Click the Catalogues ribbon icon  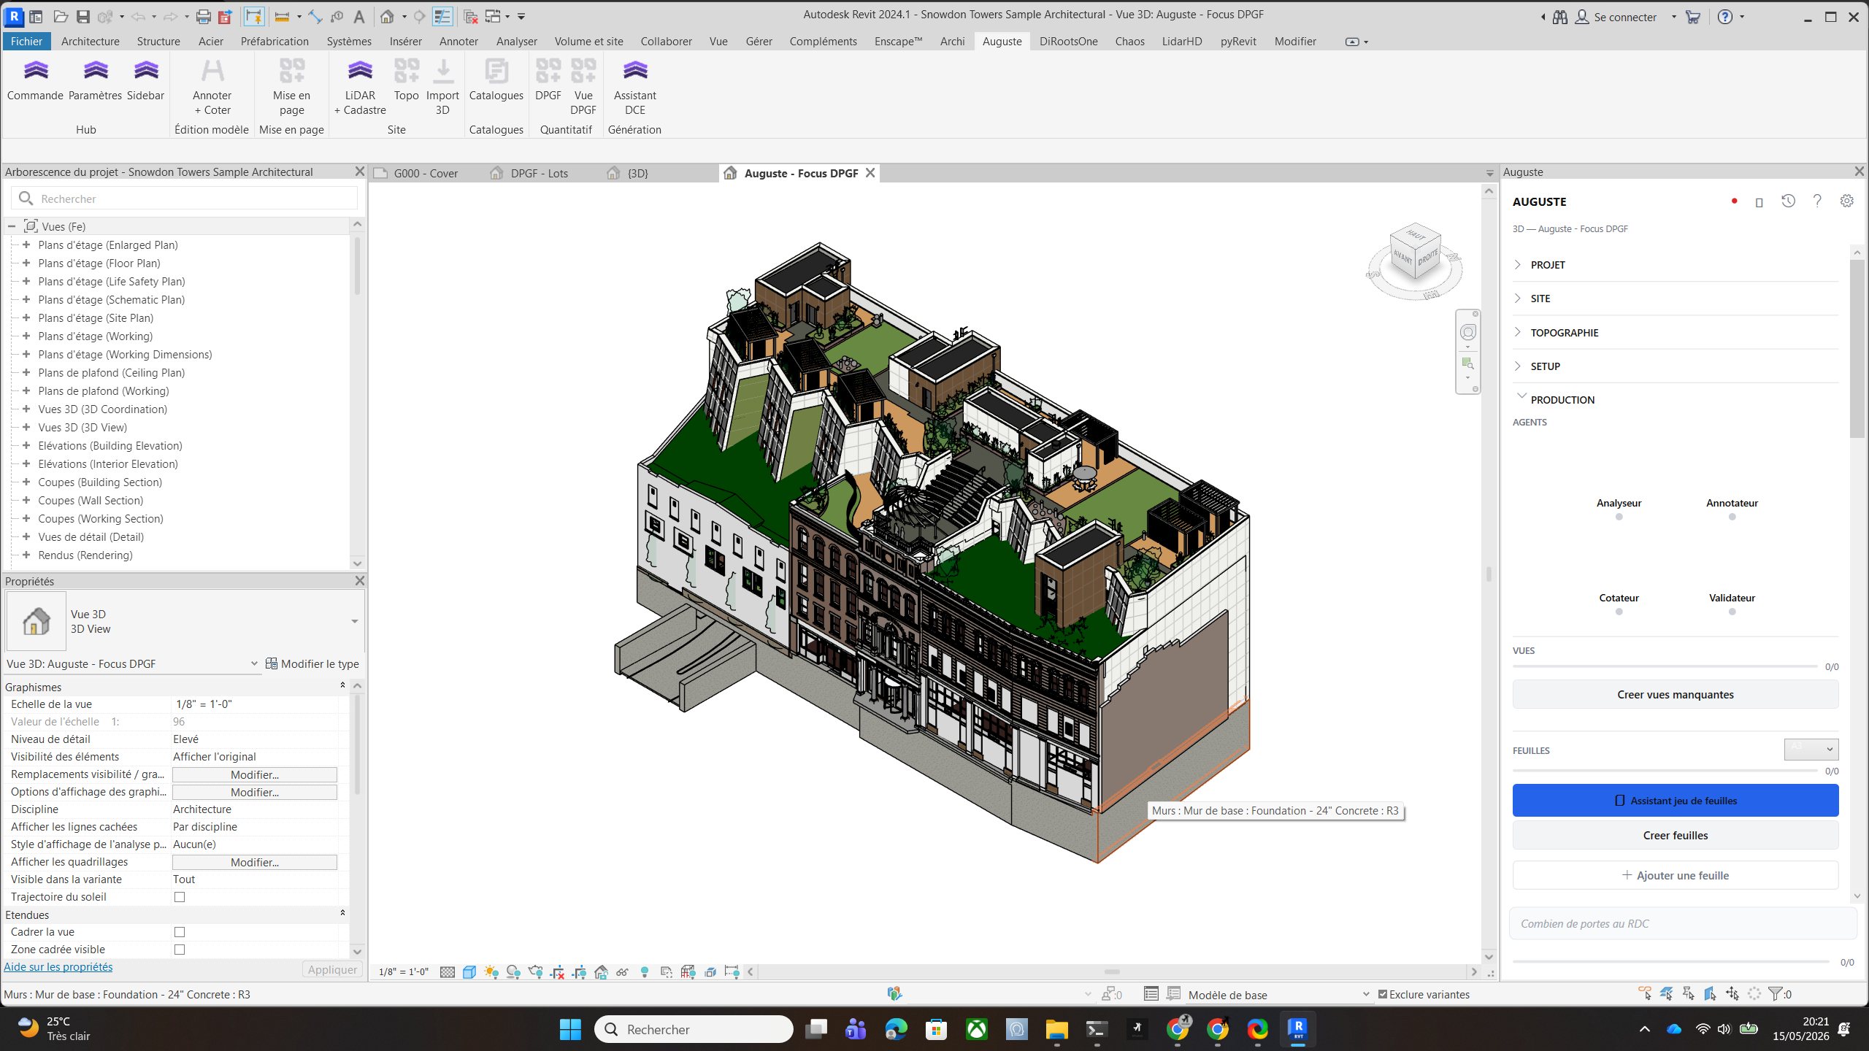[496, 80]
